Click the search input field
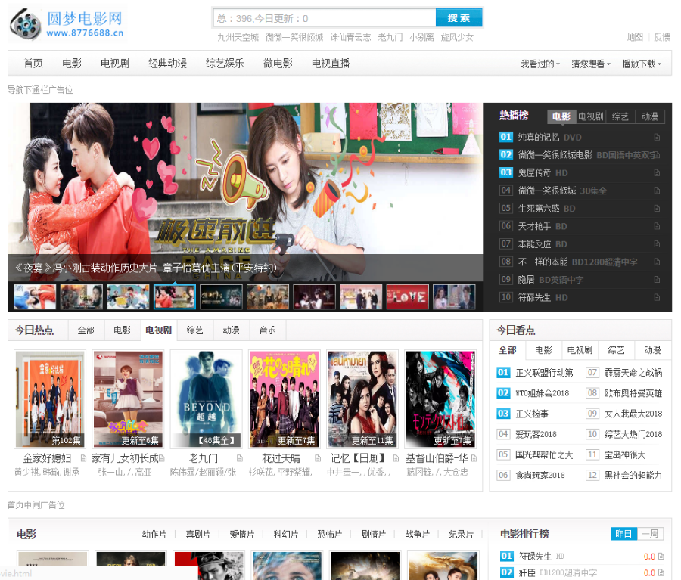 325,17
